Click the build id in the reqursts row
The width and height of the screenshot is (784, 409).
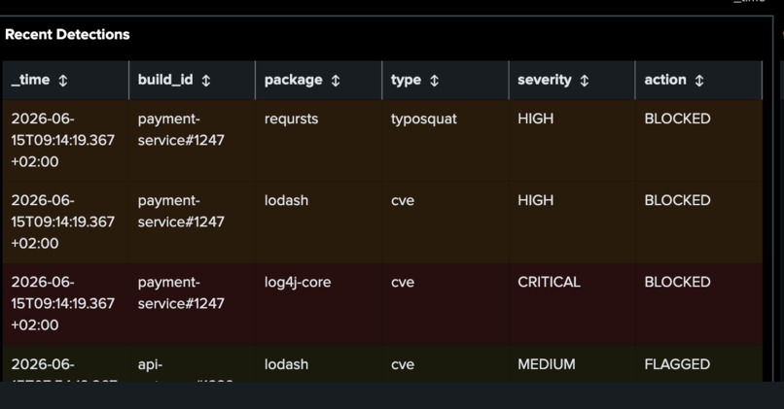181,130
